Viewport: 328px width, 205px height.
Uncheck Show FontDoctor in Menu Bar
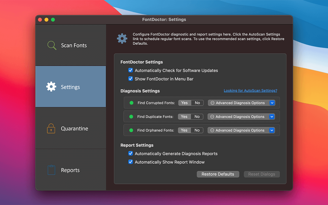(130, 79)
